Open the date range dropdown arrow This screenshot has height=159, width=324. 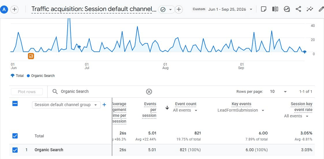click(x=251, y=9)
